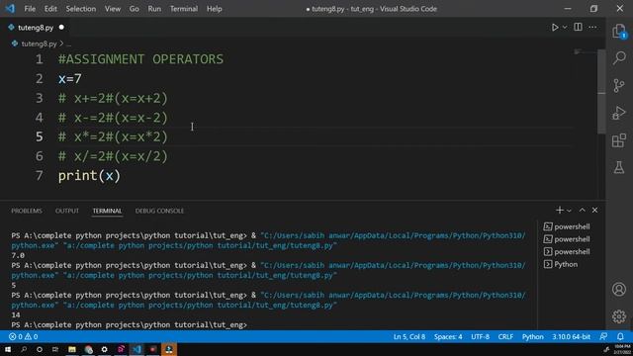633x356 pixels.
Task: Open the Explorer view in activity bar
Action: (619, 31)
